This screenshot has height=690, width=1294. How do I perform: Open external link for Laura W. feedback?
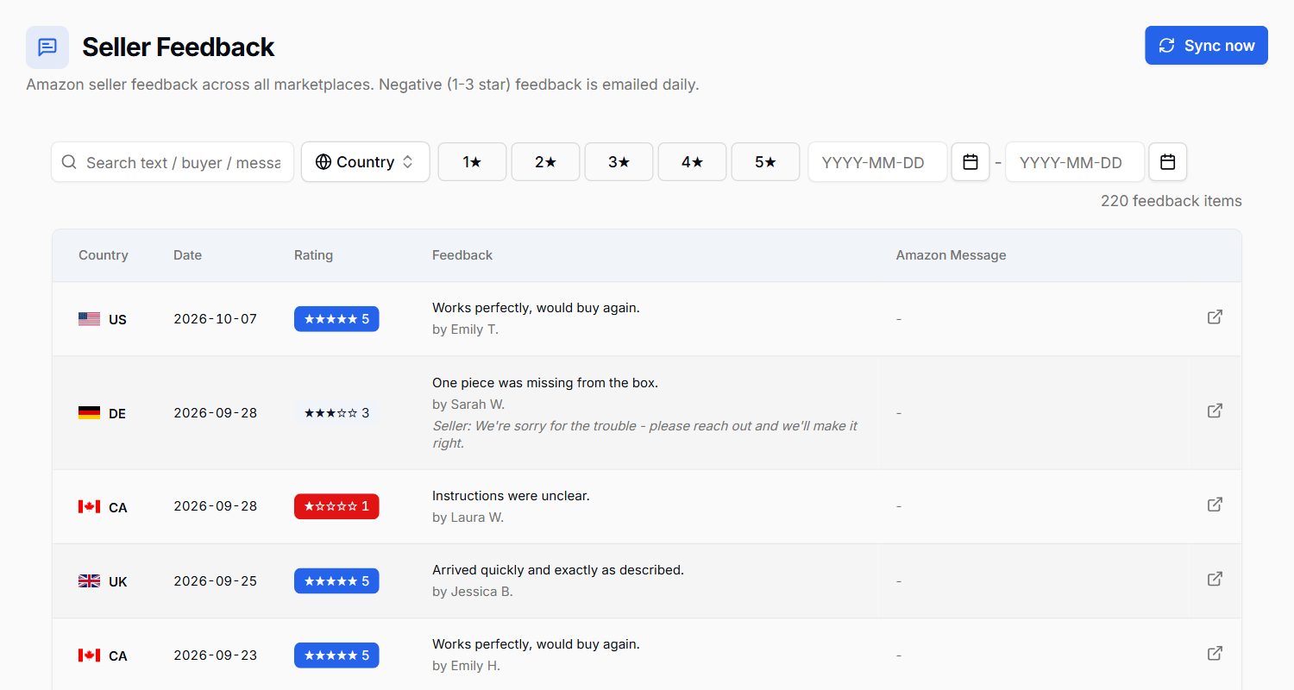point(1215,504)
